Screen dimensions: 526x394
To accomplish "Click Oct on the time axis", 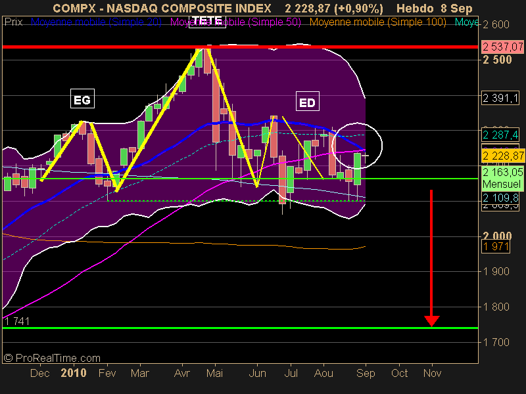I will 399,373.
